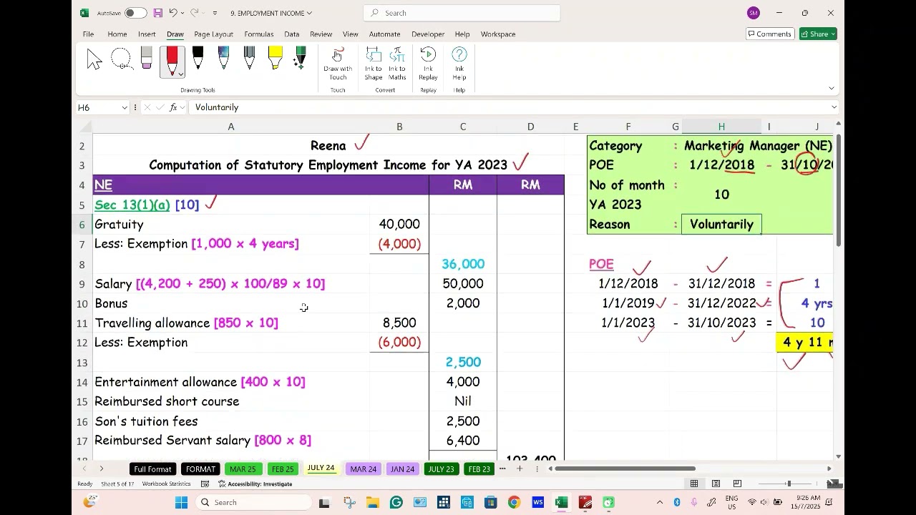Image resolution: width=916 pixels, height=515 pixels.
Task: Click the user account avatar
Action: coord(754,13)
